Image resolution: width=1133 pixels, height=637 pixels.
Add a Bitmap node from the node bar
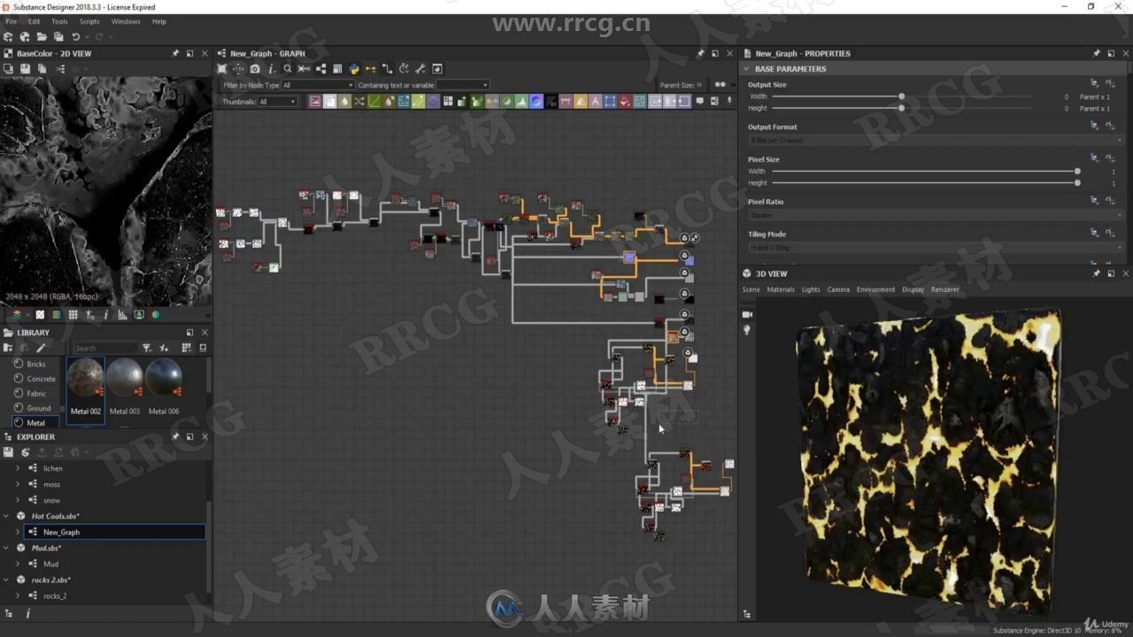[314, 102]
